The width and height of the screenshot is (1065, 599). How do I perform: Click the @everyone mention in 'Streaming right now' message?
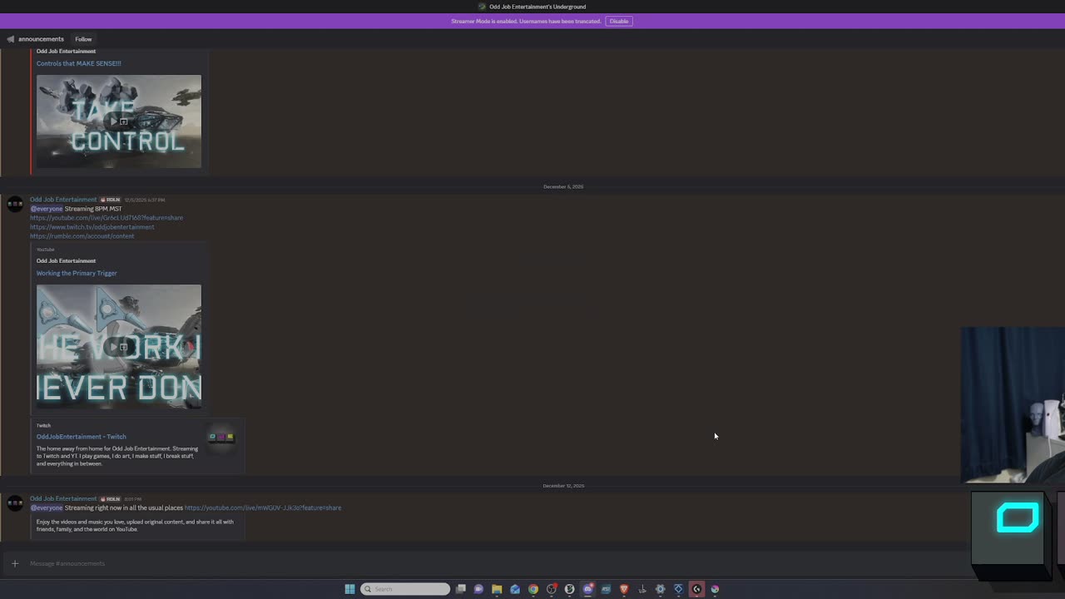tap(47, 507)
